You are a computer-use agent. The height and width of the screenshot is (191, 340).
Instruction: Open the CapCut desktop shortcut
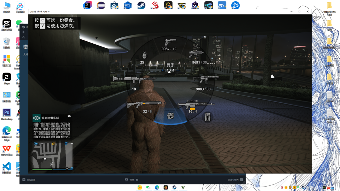click(x=7, y=25)
